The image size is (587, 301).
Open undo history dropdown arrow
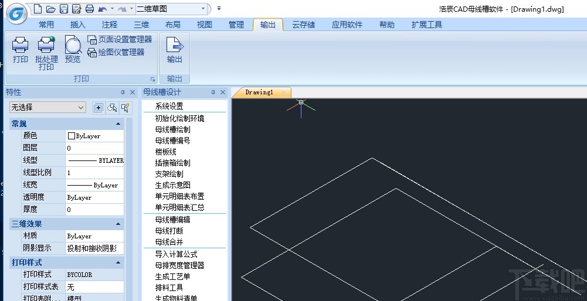[112, 8]
